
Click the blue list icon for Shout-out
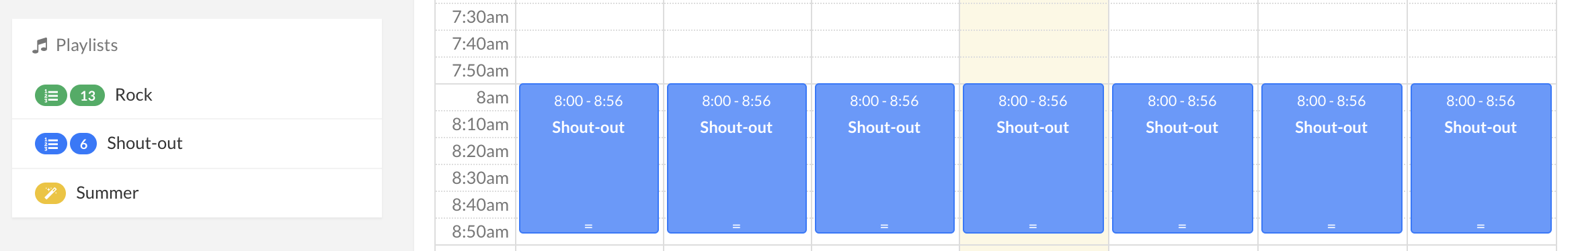coord(51,144)
